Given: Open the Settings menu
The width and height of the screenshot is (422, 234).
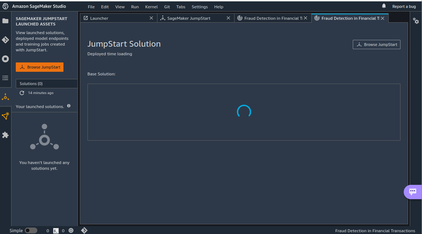Looking at the screenshot, I should tap(200, 7).
